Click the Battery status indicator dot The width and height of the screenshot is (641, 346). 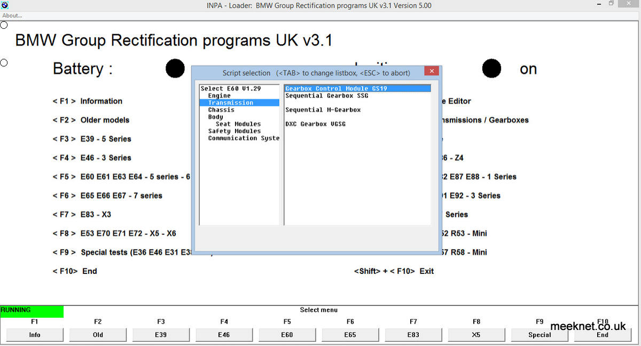pyautogui.click(x=175, y=68)
